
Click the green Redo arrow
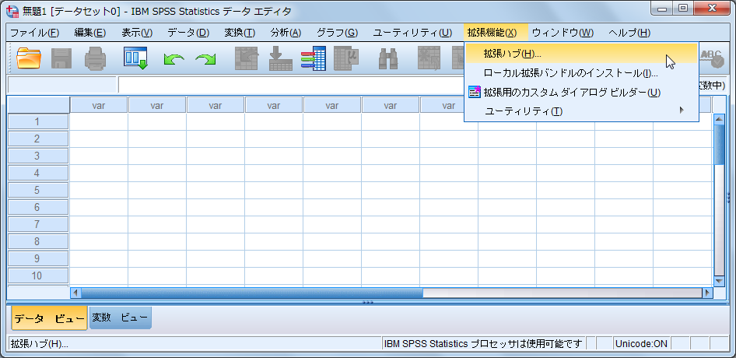(205, 58)
